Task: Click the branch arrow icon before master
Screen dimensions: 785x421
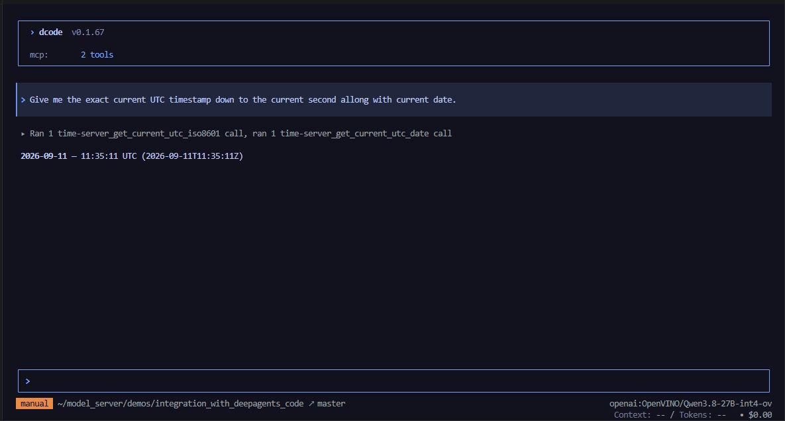Action: point(311,404)
